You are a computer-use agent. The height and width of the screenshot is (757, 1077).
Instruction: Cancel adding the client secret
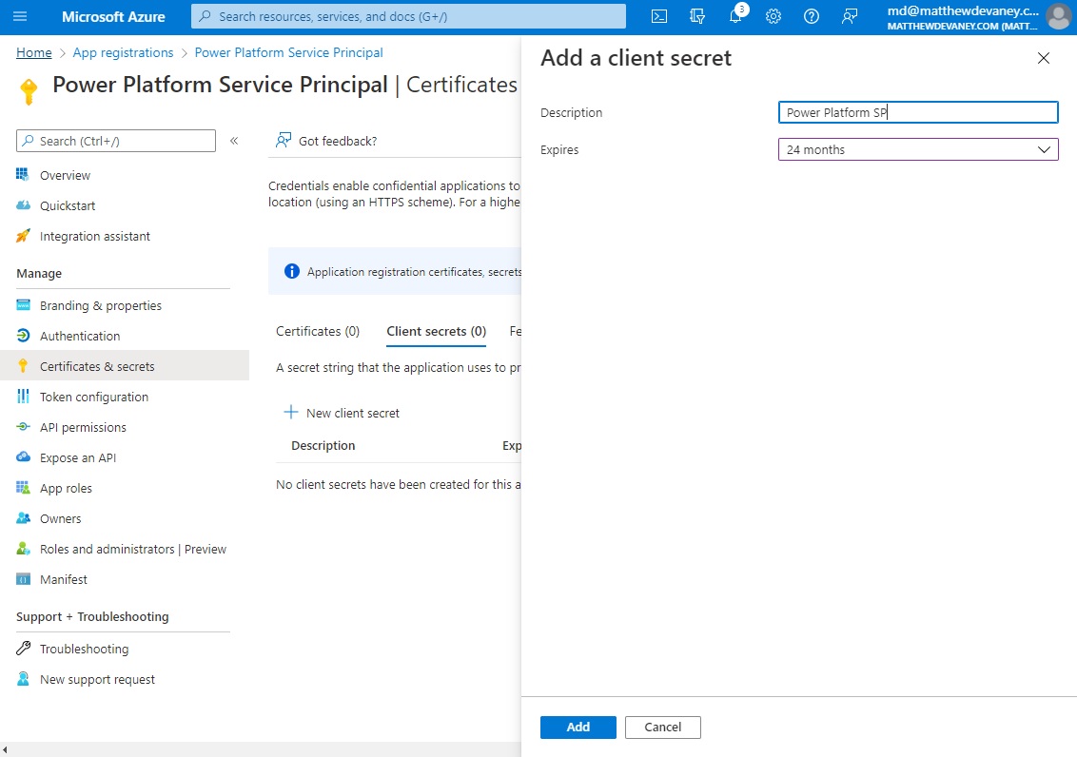(662, 727)
